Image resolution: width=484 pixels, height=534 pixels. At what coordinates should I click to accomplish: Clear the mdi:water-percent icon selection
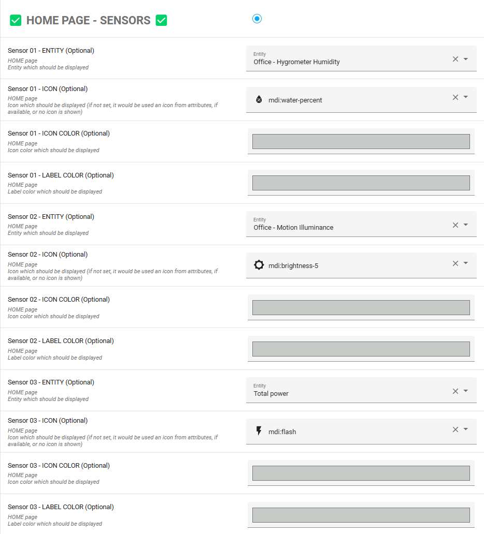pos(455,97)
